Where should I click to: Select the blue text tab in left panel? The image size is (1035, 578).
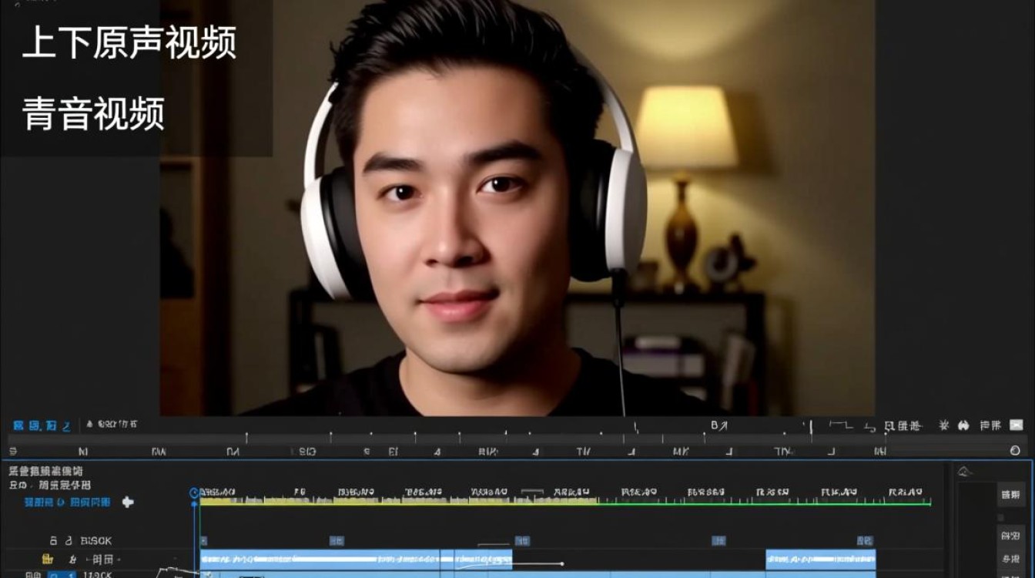[x=67, y=502]
